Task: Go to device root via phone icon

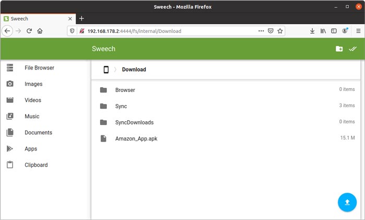Action: click(x=106, y=70)
